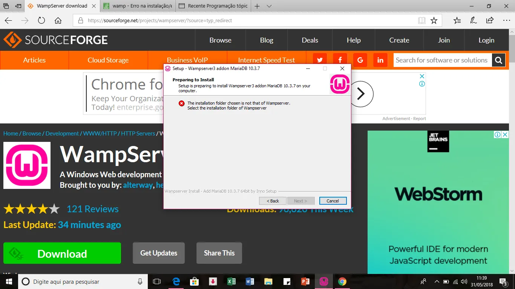Add this page to favorites with the star

tap(434, 20)
